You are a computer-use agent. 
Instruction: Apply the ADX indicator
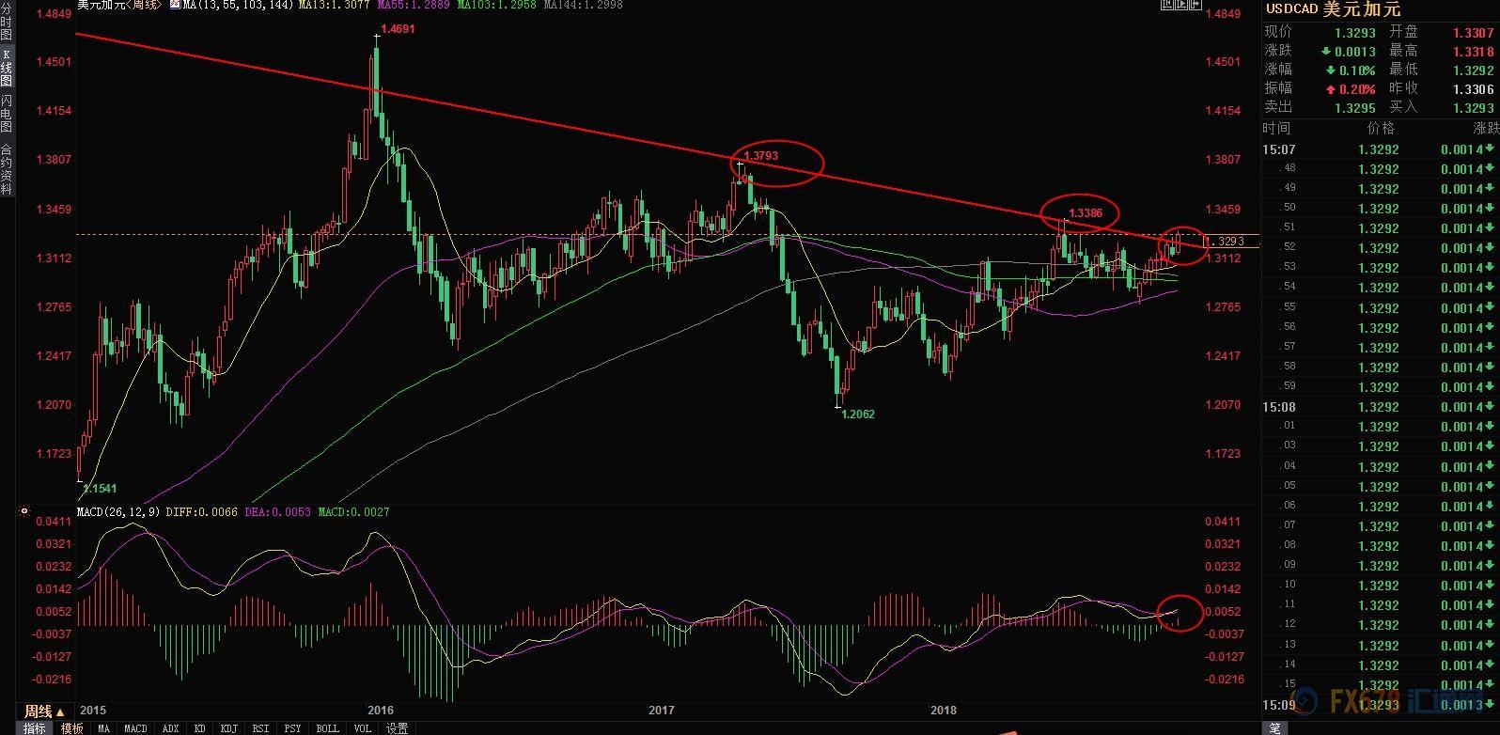click(x=171, y=727)
